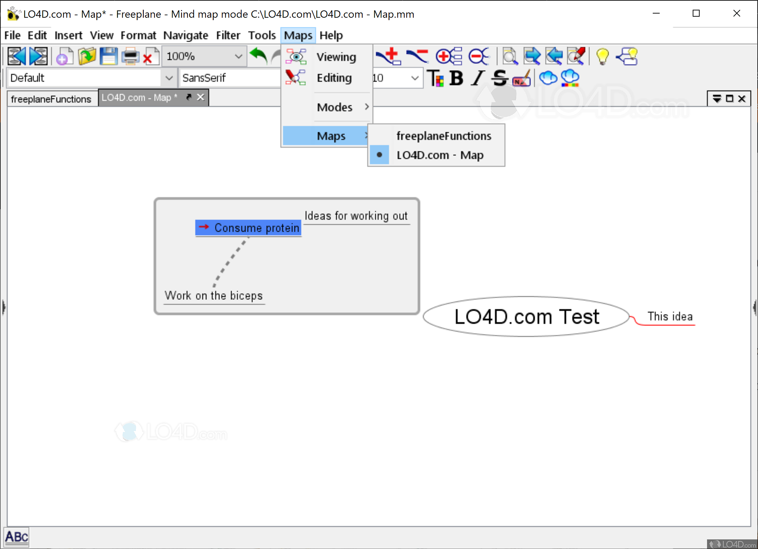758x549 pixels.
Task: Open find with the magnifier icon
Action: (x=510, y=56)
